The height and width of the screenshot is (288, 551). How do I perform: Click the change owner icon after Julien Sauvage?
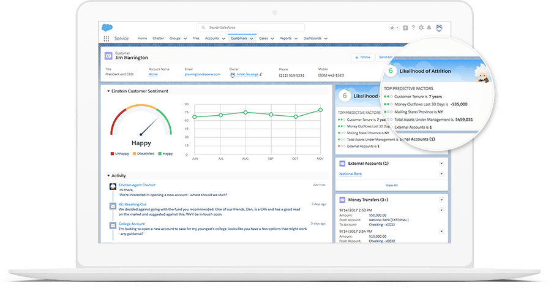coord(261,74)
